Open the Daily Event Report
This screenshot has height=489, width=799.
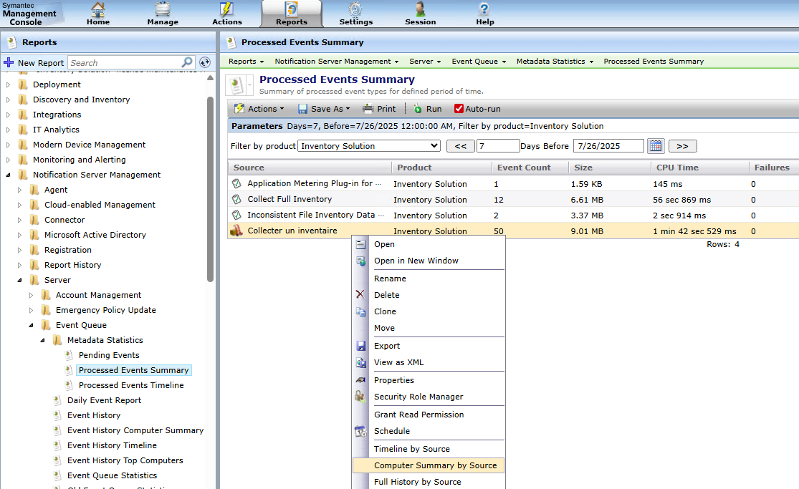tap(104, 400)
